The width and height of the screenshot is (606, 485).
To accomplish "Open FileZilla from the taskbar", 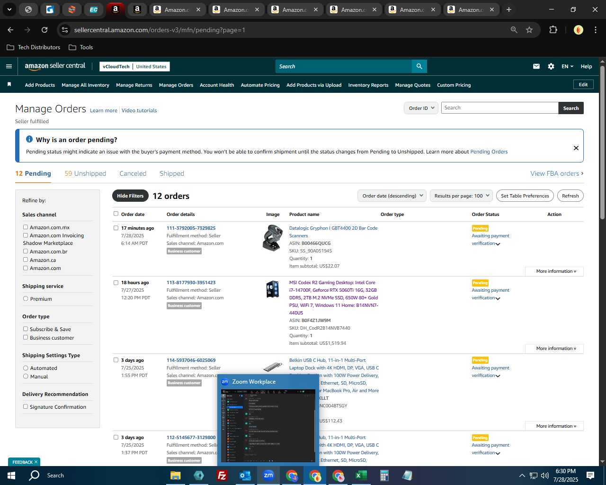I will click(222, 476).
